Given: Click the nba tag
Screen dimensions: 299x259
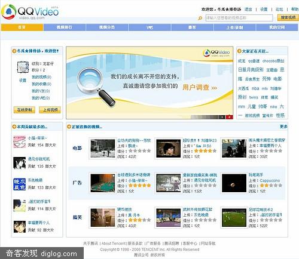Looking at the screenshot, I should [x=255, y=88].
